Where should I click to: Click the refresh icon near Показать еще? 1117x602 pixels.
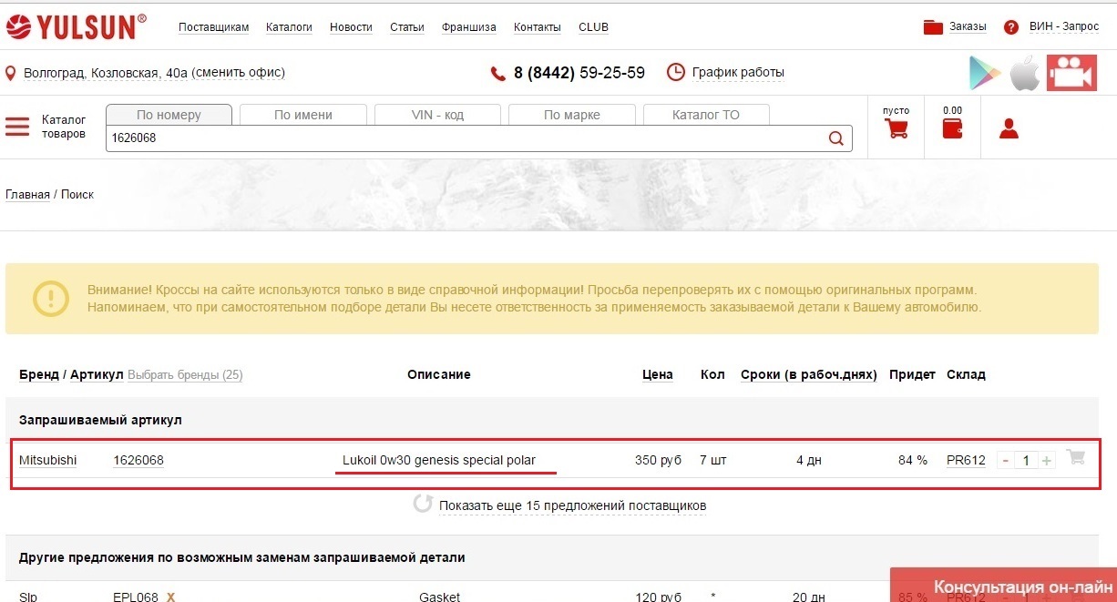tap(423, 504)
